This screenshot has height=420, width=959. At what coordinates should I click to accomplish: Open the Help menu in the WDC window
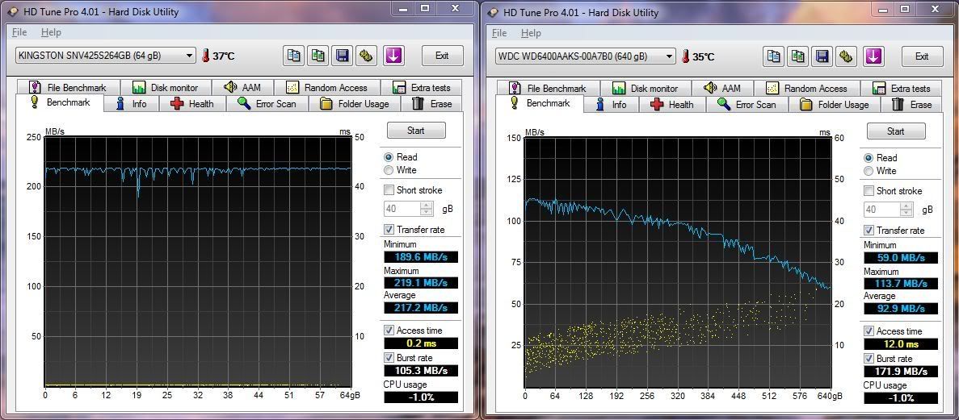pos(531,33)
